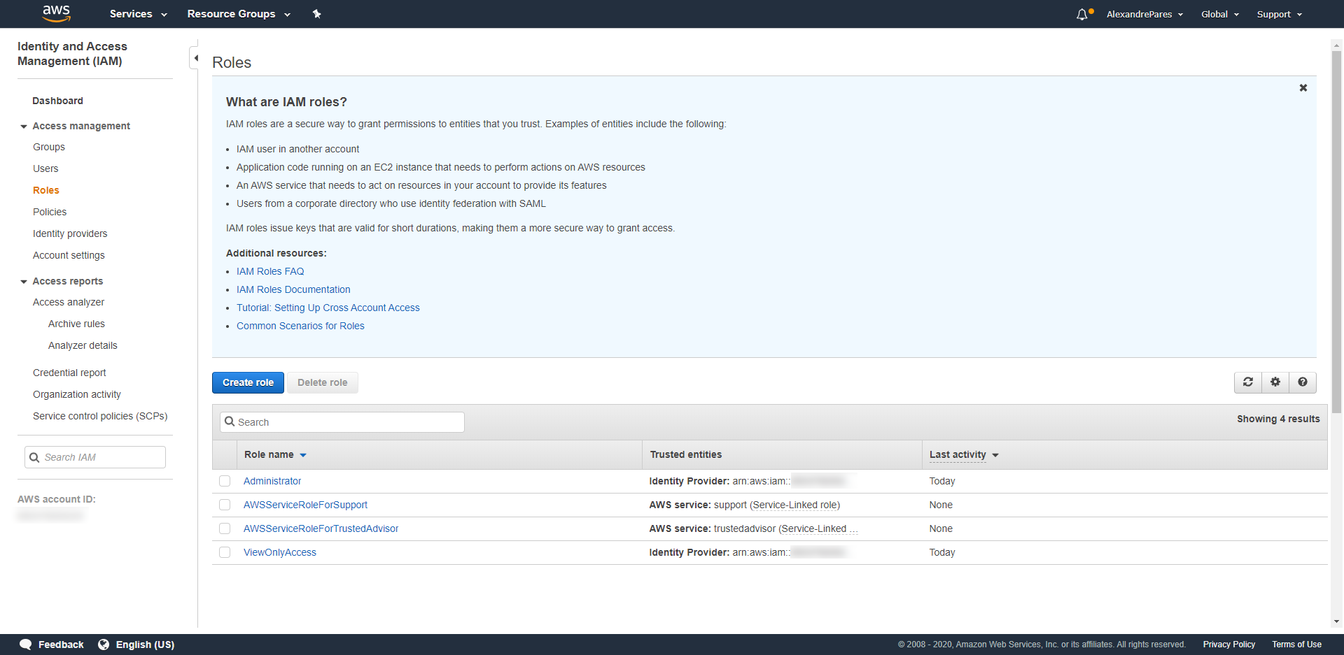The height and width of the screenshot is (655, 1344).
Task: Open Access analyzer page
Action: 69,302
